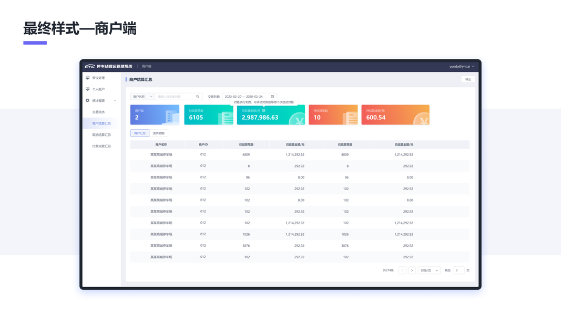Click the 待结算金额/元 card showing 600.54

(x=395, y=114)
